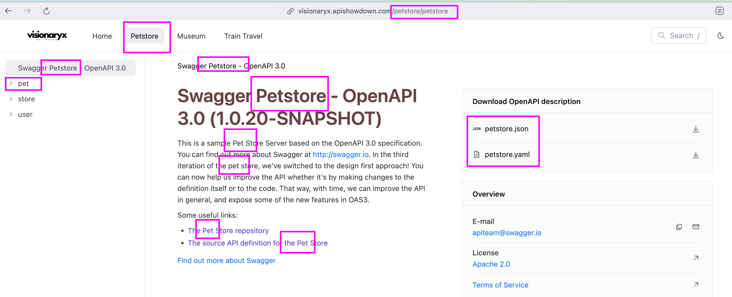Image resolution: width=732 pixels, height=297 pixels.
Task: Open the source API definition link
Action: [257, 243]
